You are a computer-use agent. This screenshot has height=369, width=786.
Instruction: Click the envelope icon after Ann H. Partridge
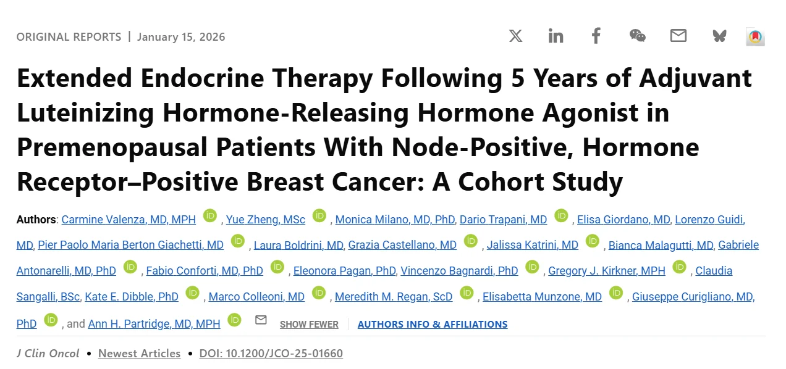click(261, 320)
